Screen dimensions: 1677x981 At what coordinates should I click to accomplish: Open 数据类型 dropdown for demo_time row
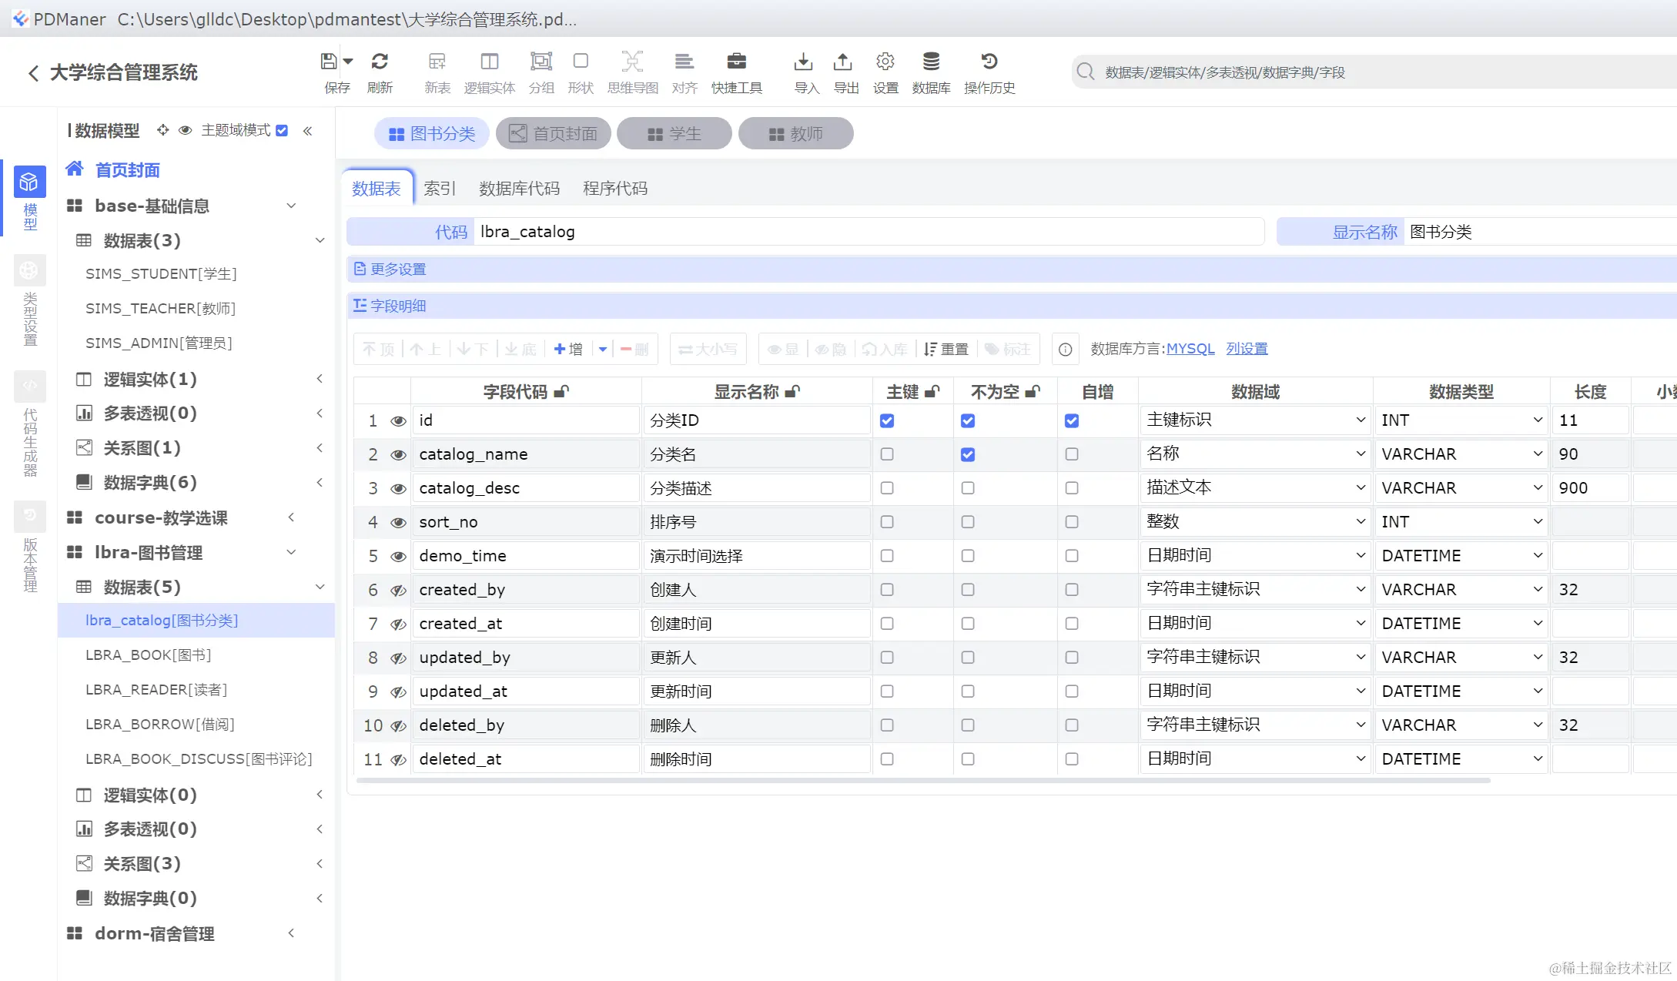1461,556
